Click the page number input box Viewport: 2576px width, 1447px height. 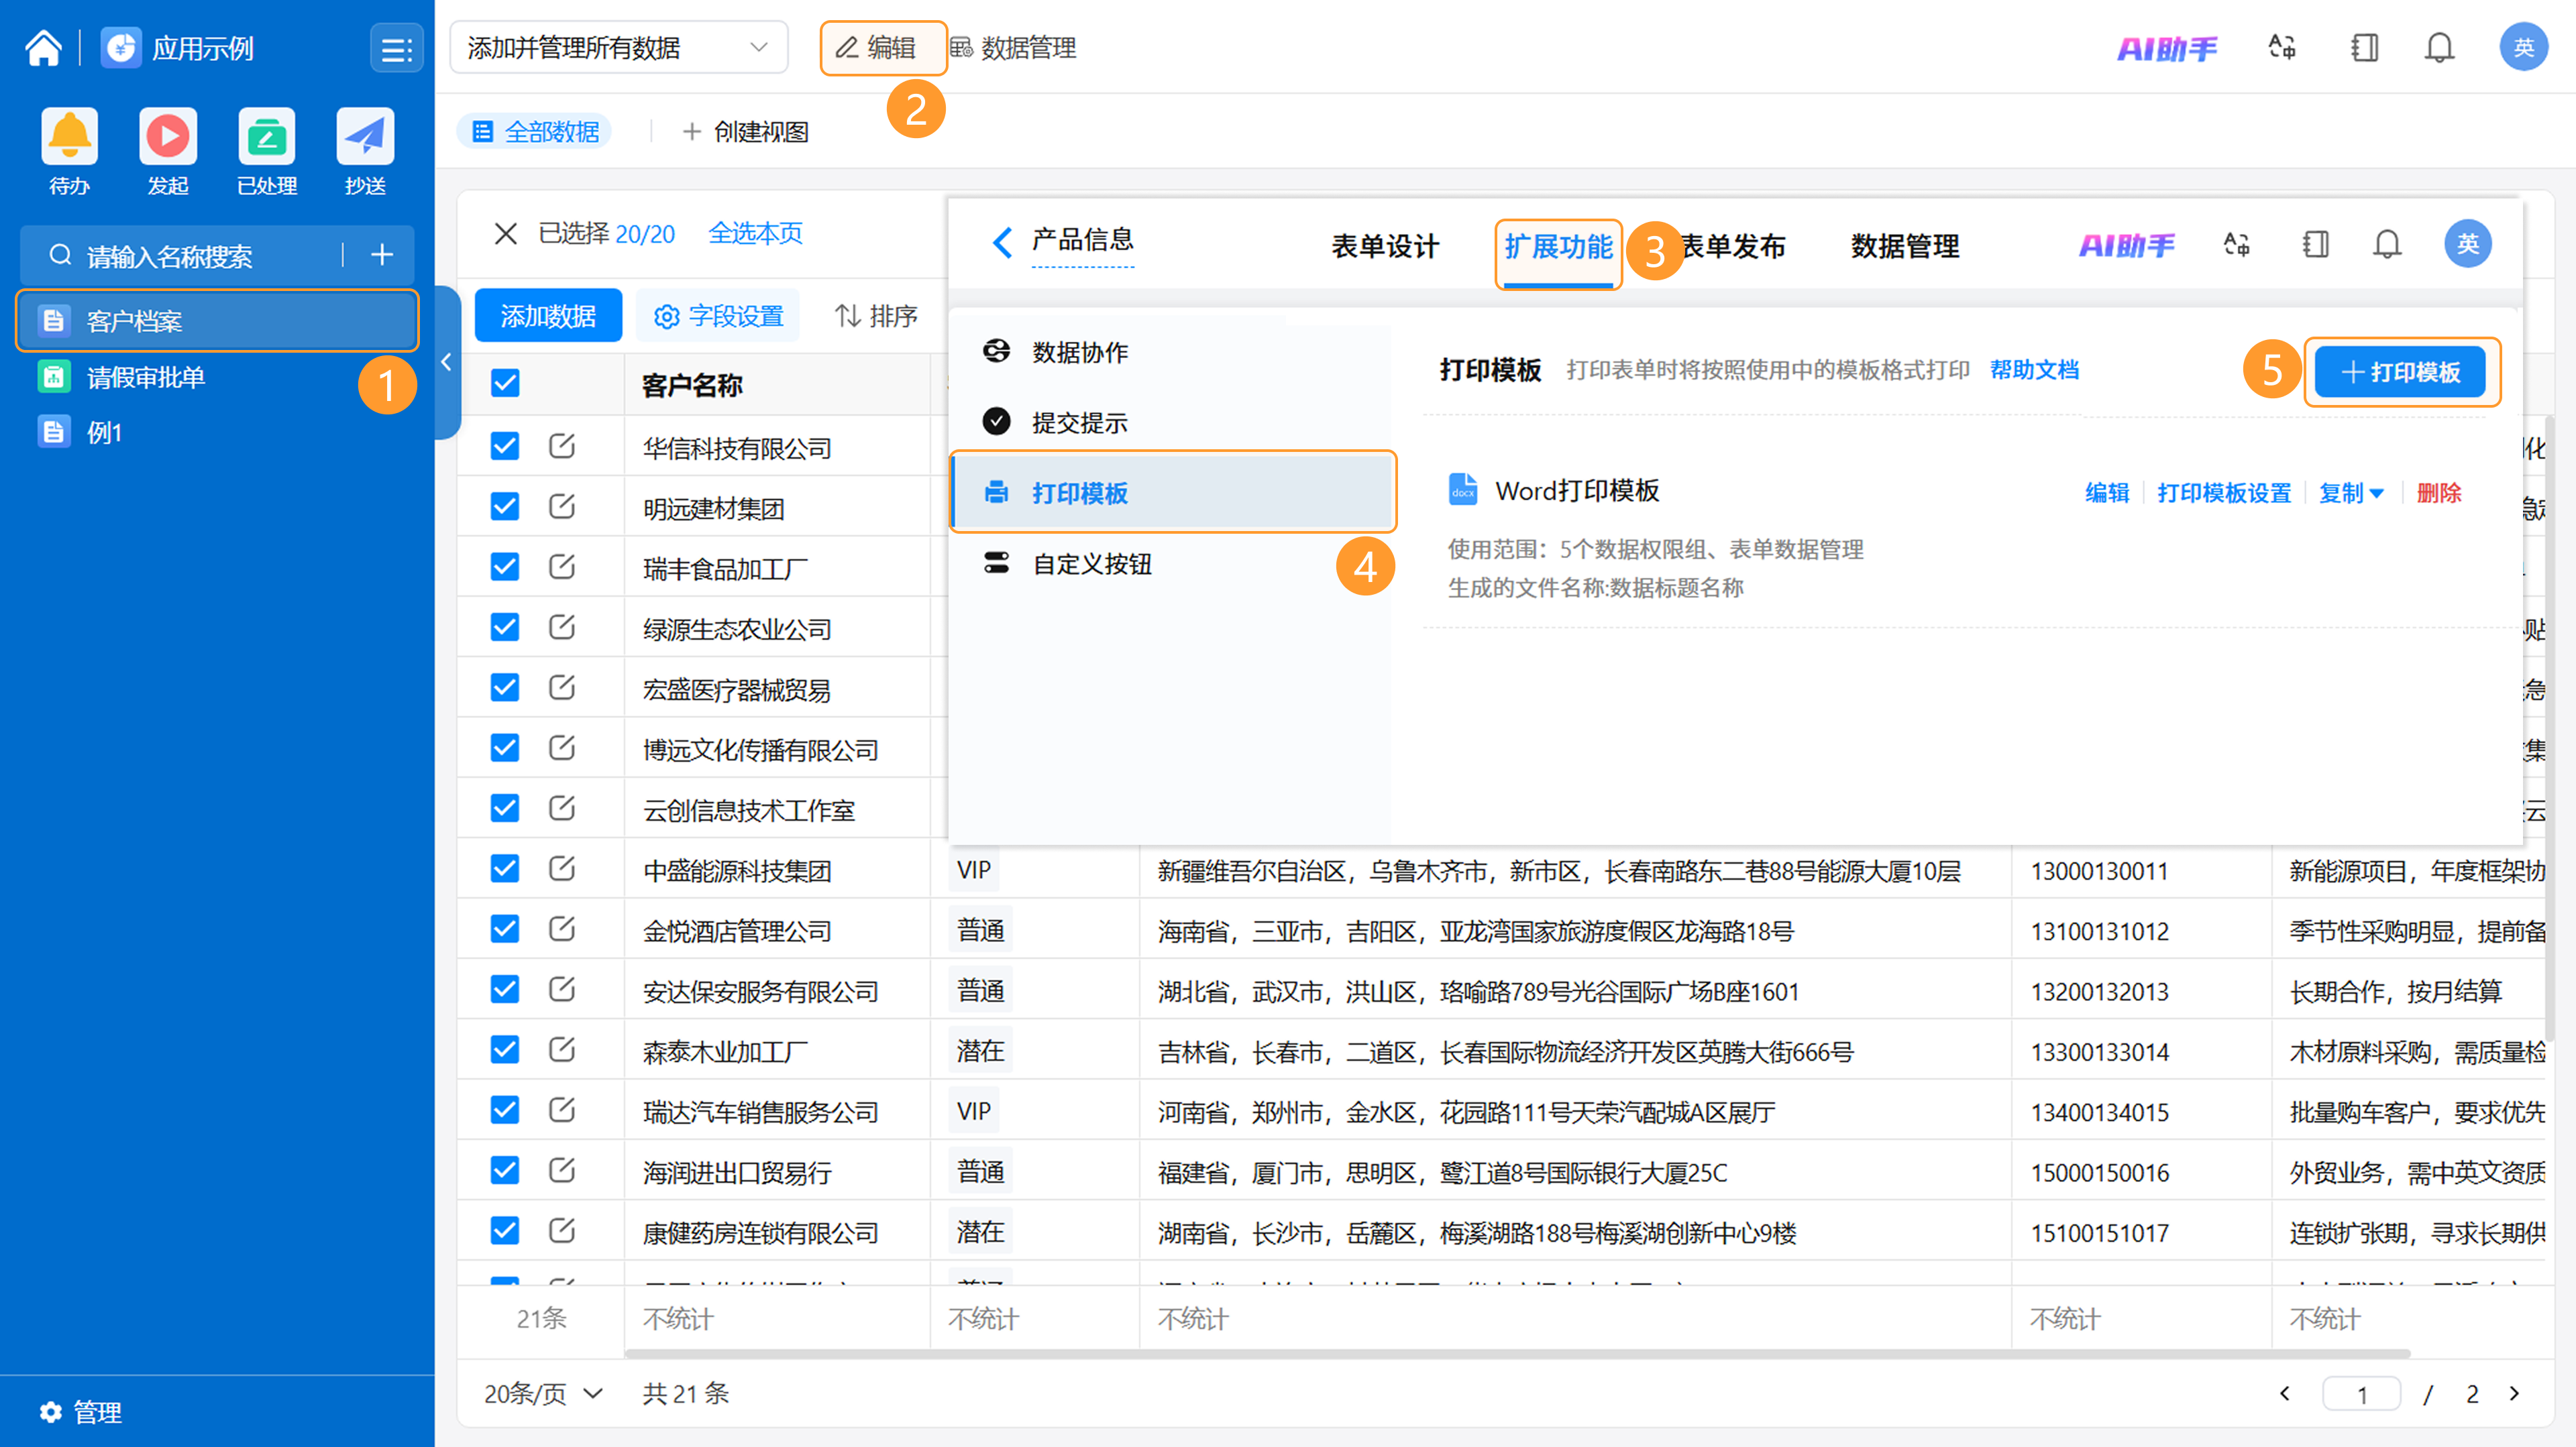click(x=2361, y=1393)
